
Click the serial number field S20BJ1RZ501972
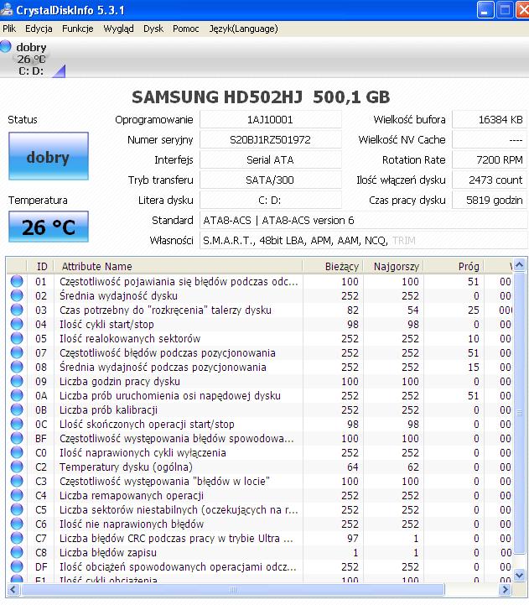coord(270,139)
